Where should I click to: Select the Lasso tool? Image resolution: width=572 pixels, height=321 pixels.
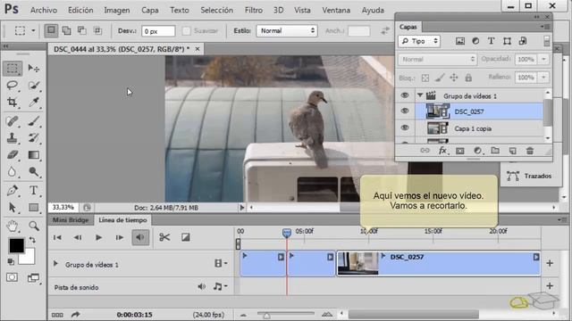click(13, 86)
